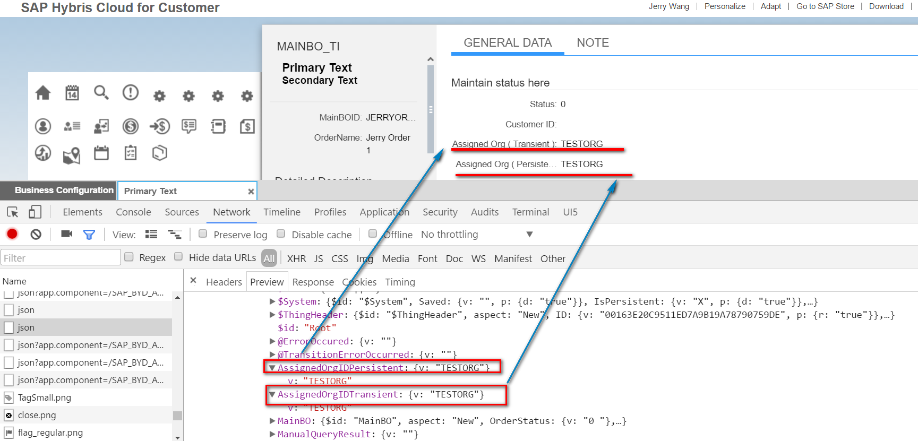Click the Adapt link

pos(770,6)
